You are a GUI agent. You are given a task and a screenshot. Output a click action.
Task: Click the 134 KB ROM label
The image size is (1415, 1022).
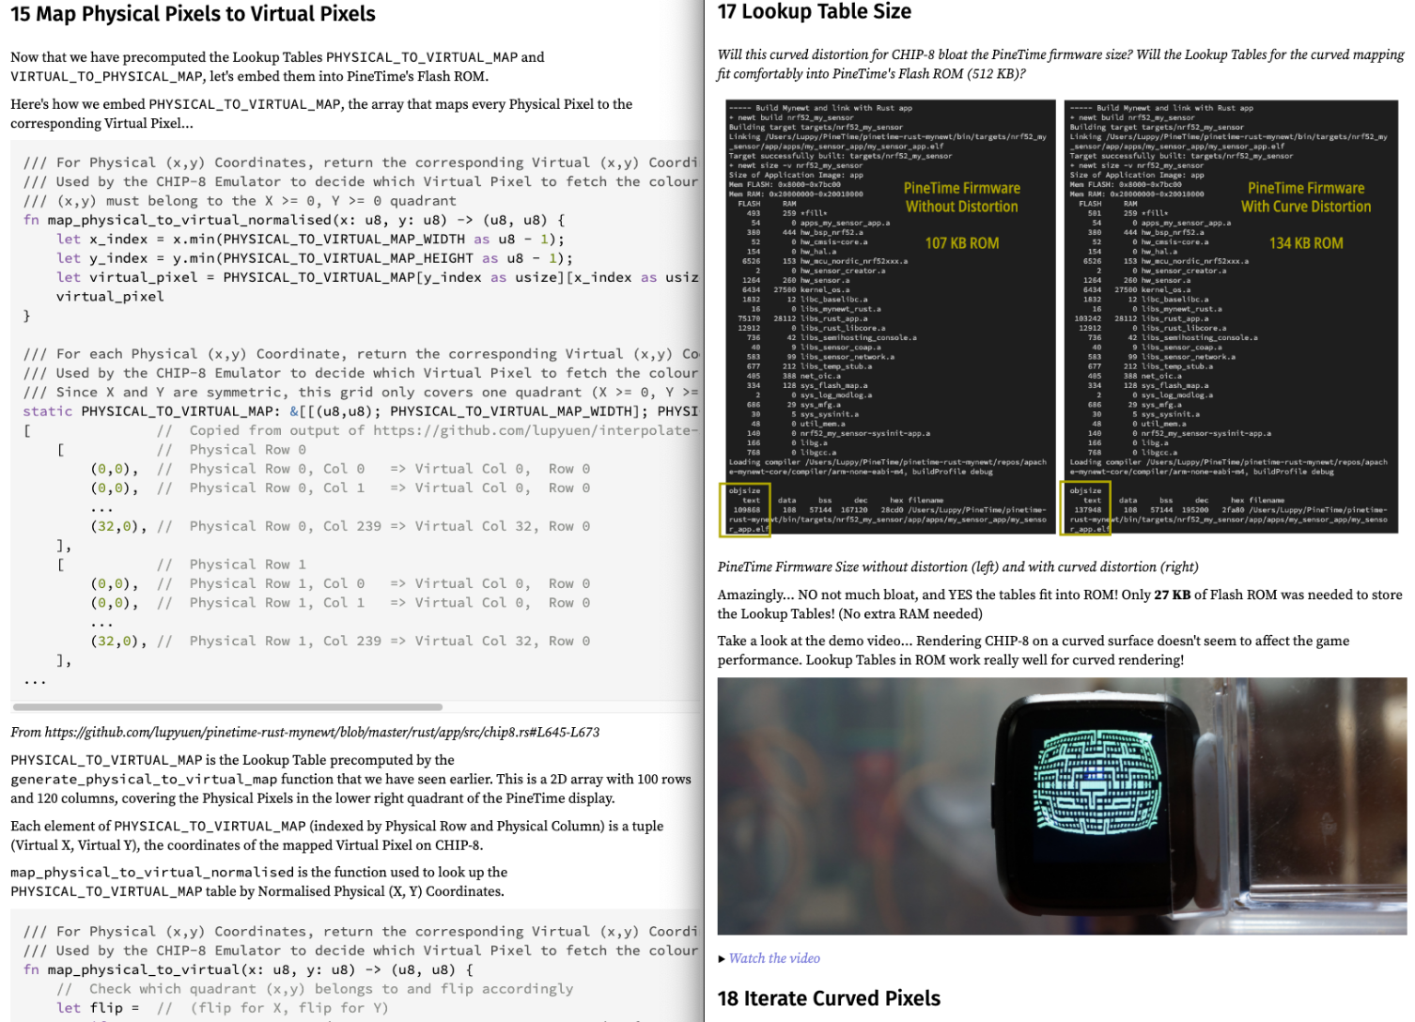coord(1305,243)
